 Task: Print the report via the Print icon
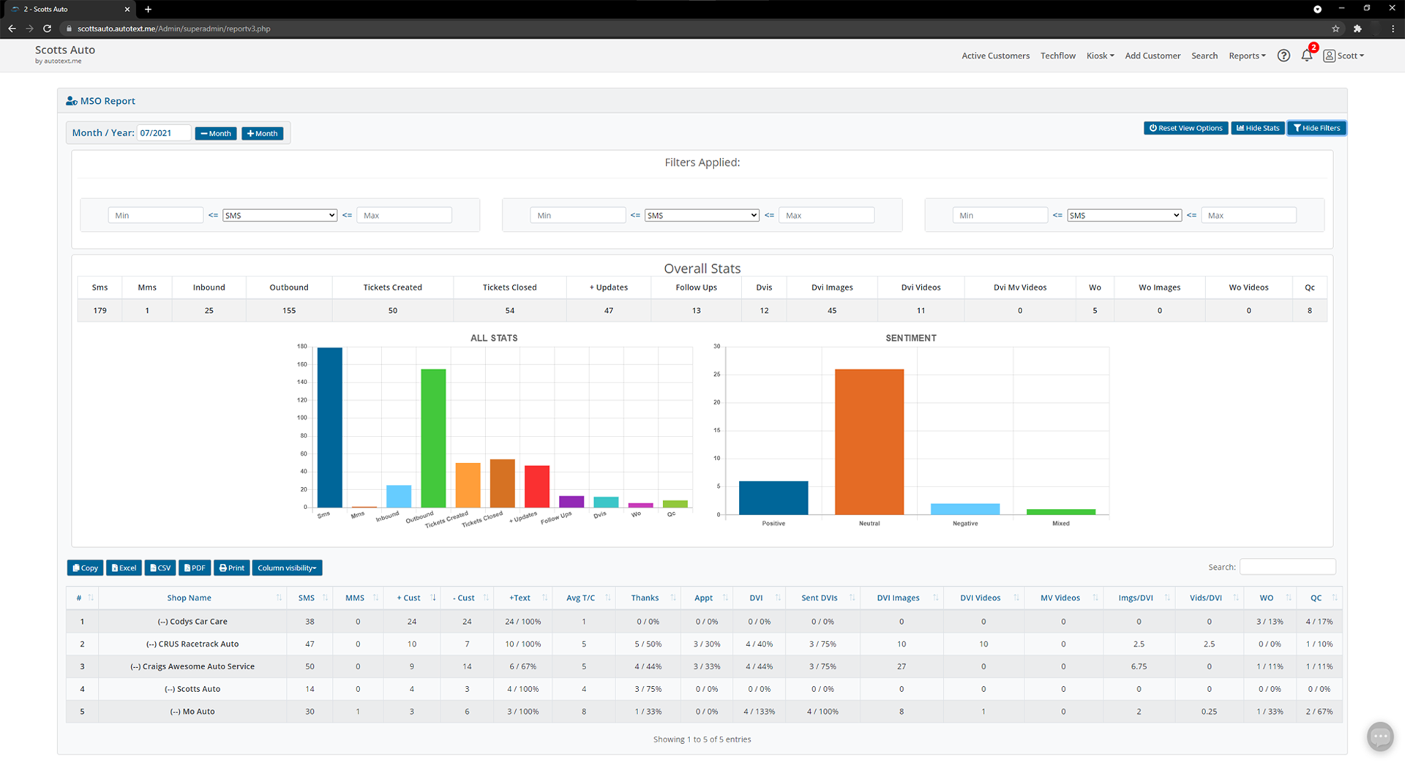click(231, 568)
